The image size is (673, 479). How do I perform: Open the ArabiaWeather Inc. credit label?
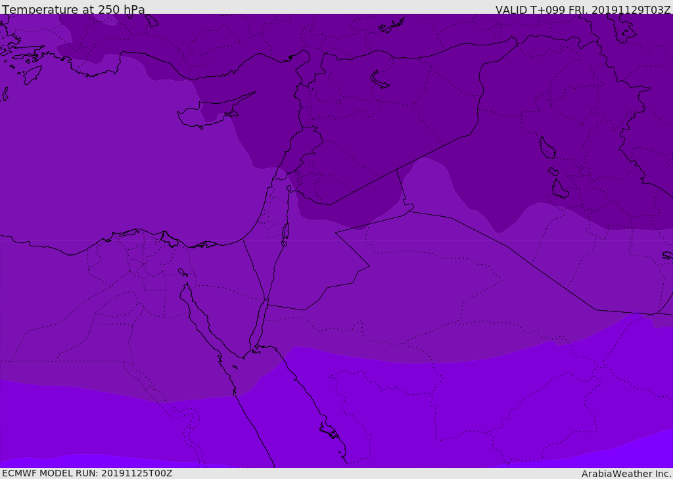[626, 474]
